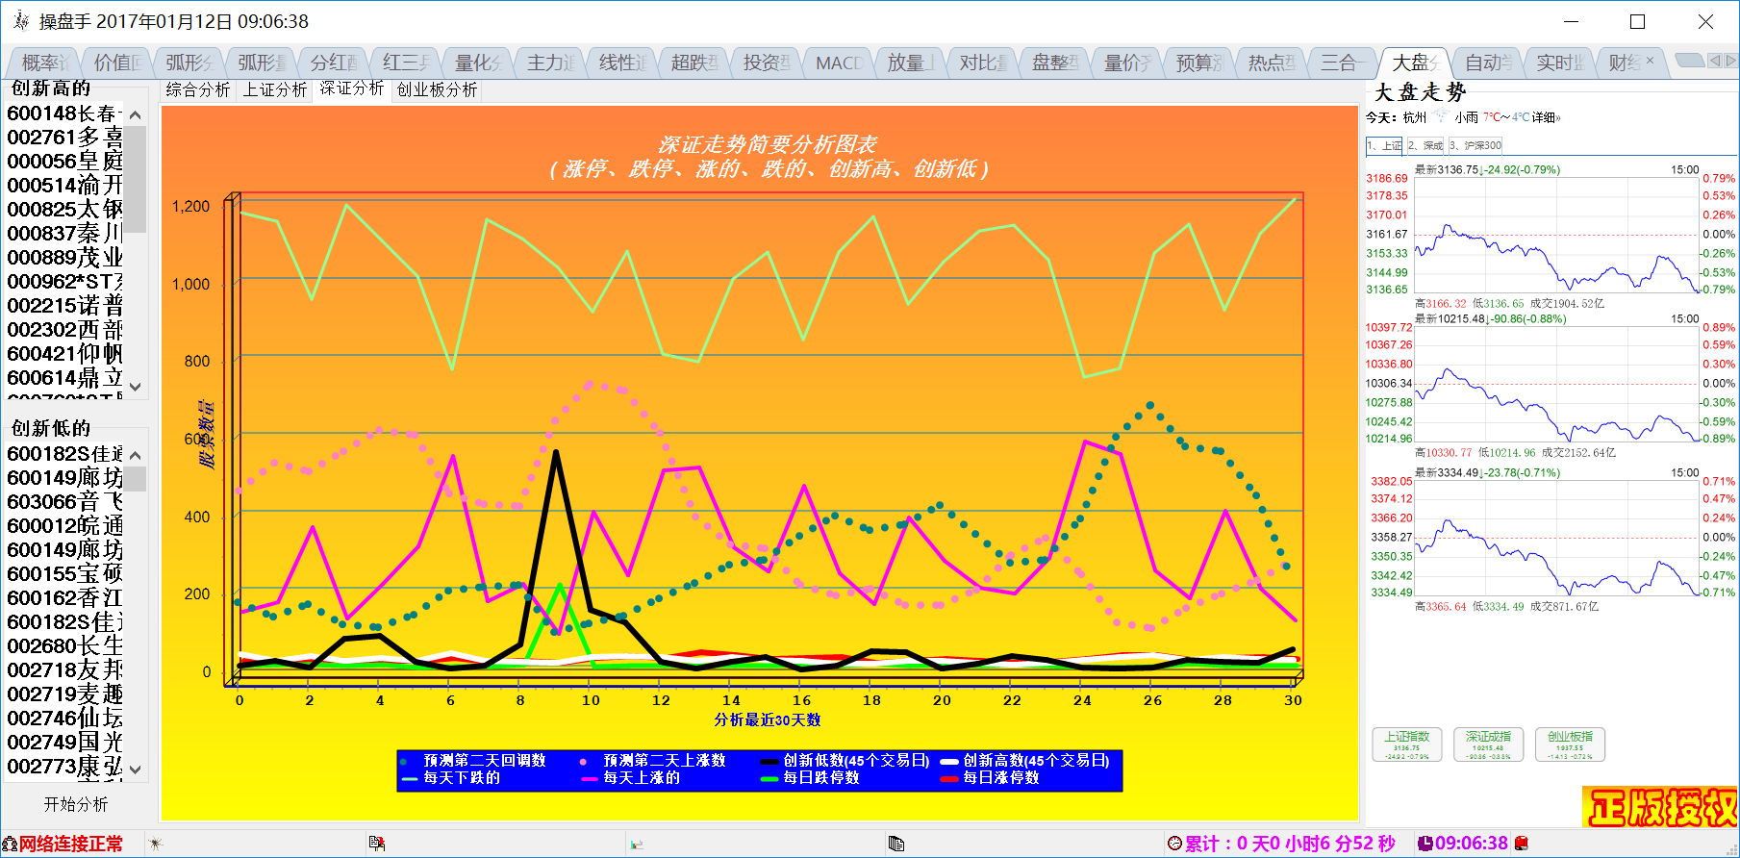Click the app logo icon in the title bar
The height and width of the screenshot is (858, 1740).
point(21,20)
